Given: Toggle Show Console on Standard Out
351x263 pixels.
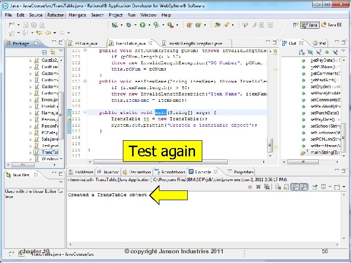Looking at the screenshot, I should 295,187.
